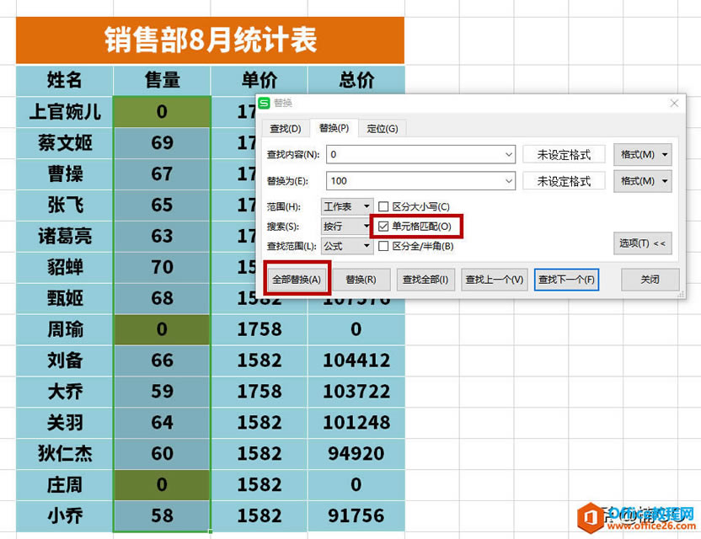The height and width of the screenshot is (539, 701).
Task: Select sales cell 0 for 周瑜
Action: 162,329
